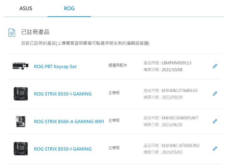Click the 主機板 label beside B560-A GAMING WIFI
The image size is (227, 166).
coord(114,120)
